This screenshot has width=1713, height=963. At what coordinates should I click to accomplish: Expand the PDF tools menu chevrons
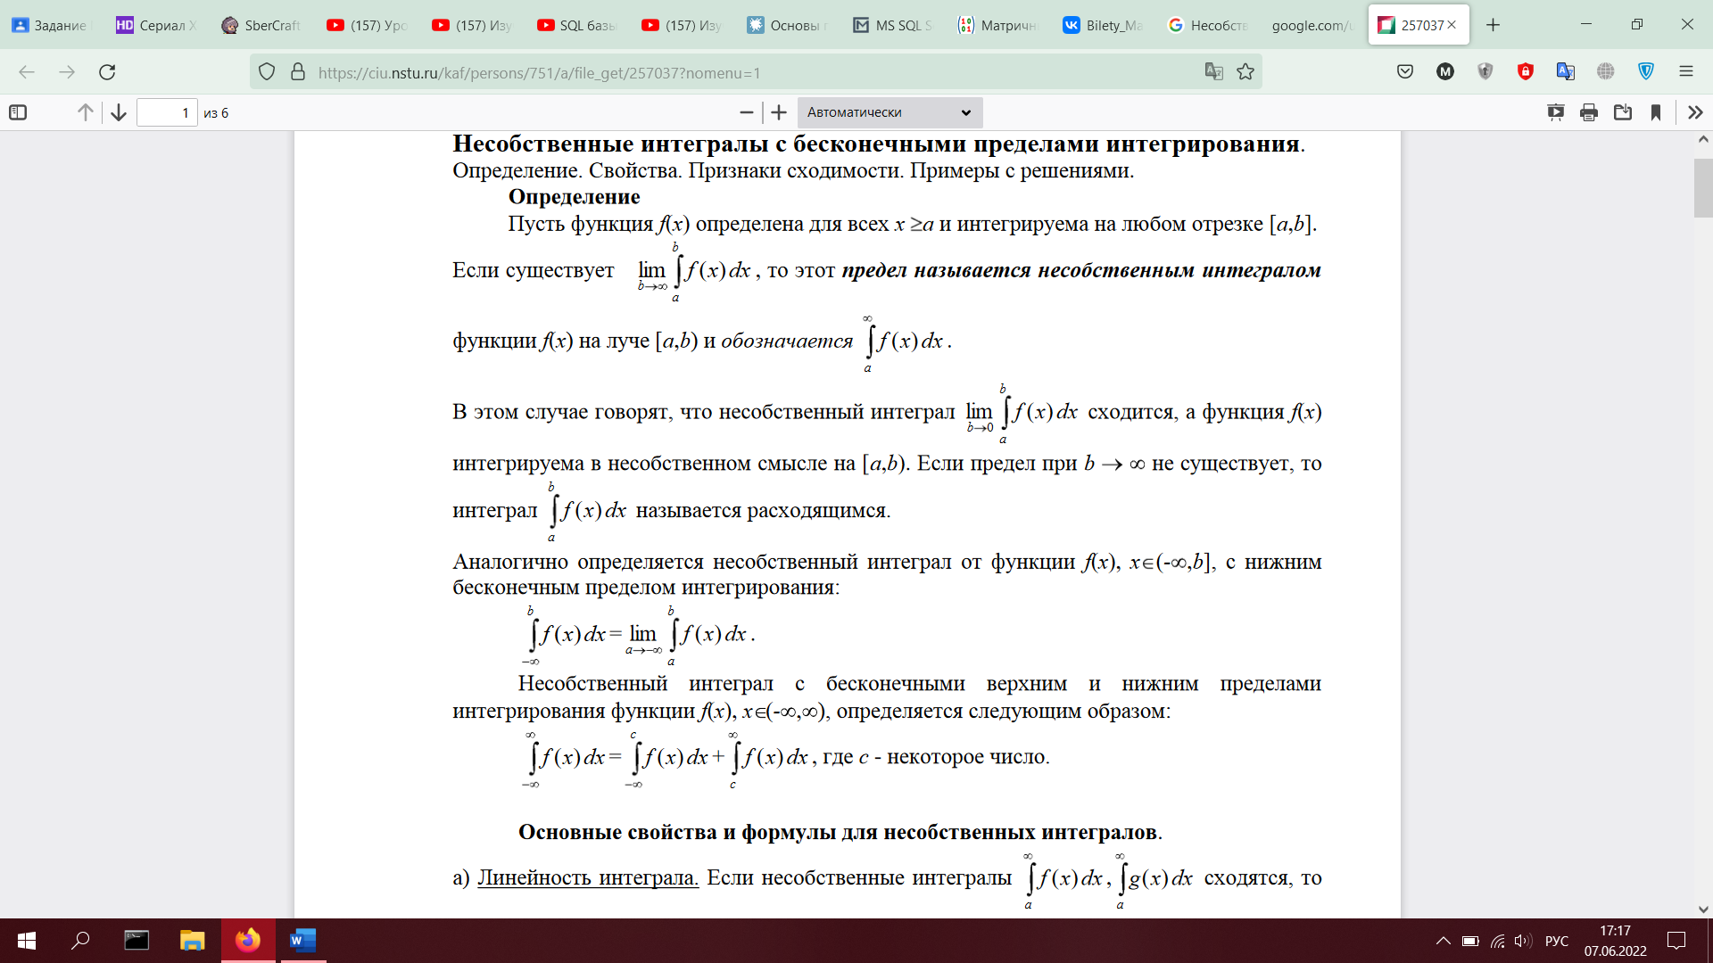(1696, 112)
